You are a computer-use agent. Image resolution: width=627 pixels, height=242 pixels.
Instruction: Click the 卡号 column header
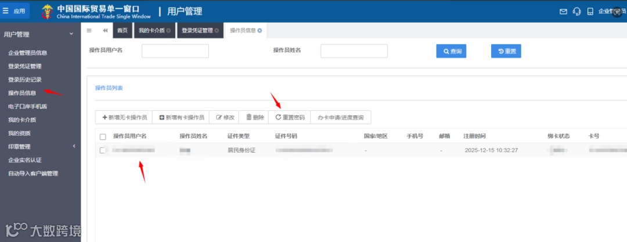(594, 136)
